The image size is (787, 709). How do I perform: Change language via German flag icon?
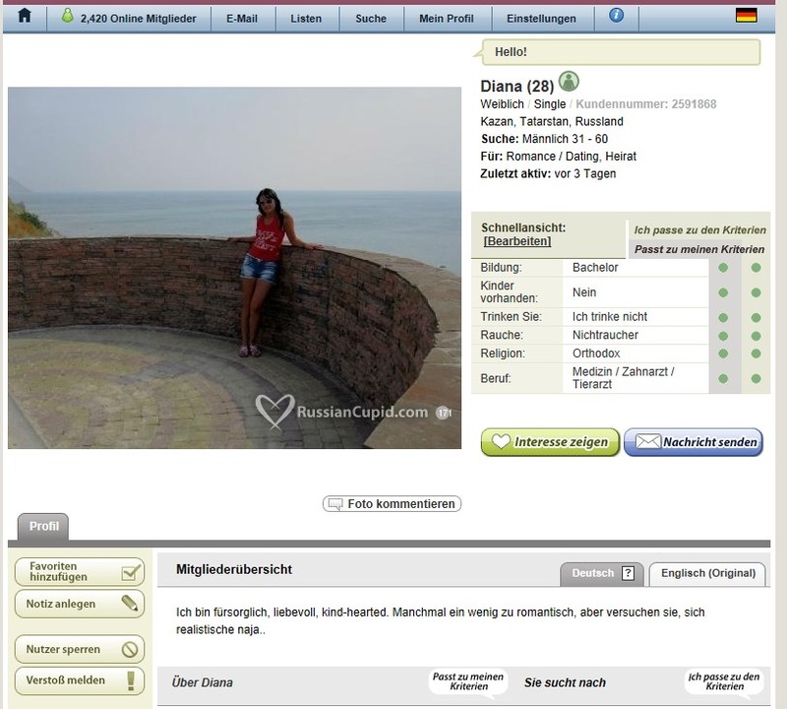(x=747, y=16)
